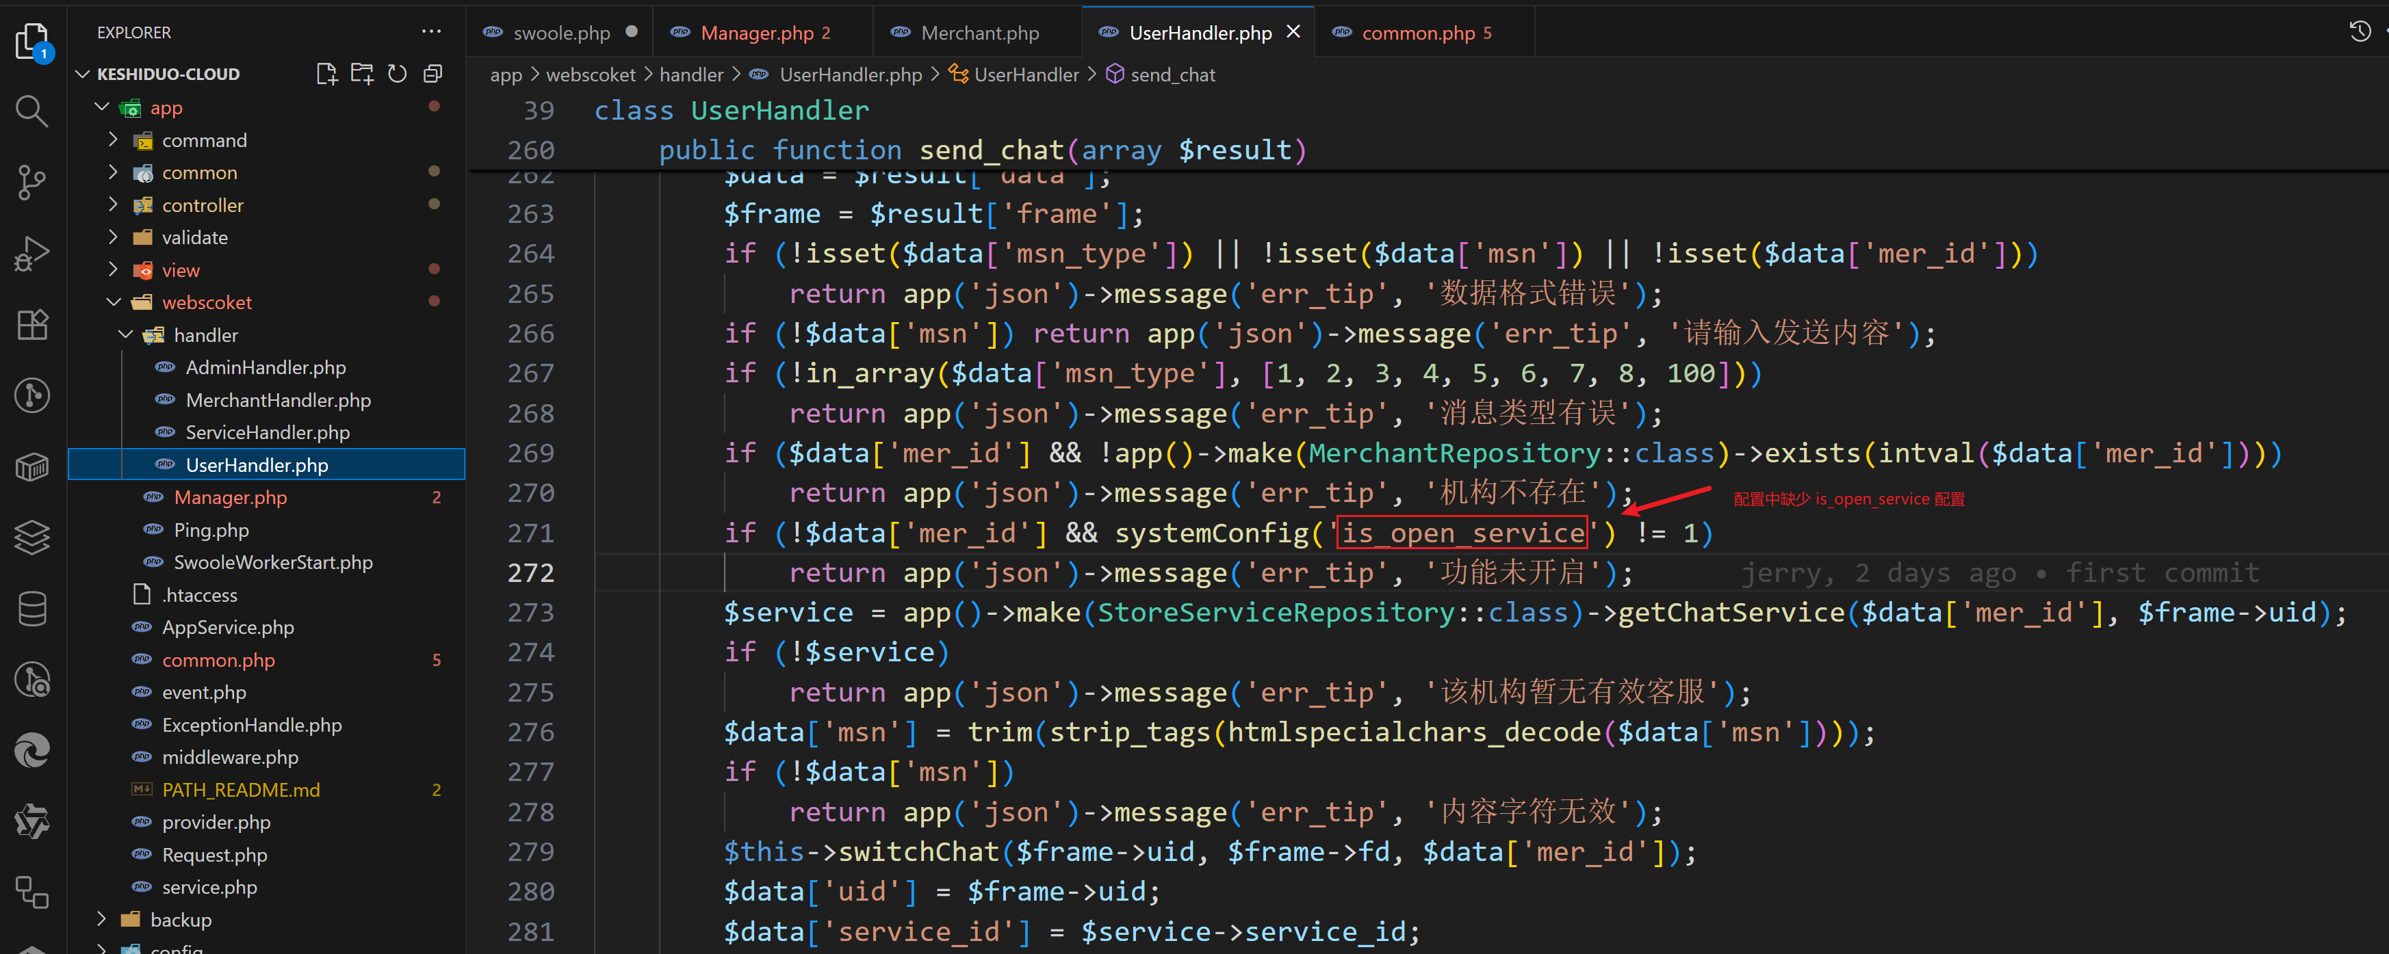Open explorer Views and More Actions menu
The image size is (2389, 954).
pyautogui.click(x=431, y=31)
